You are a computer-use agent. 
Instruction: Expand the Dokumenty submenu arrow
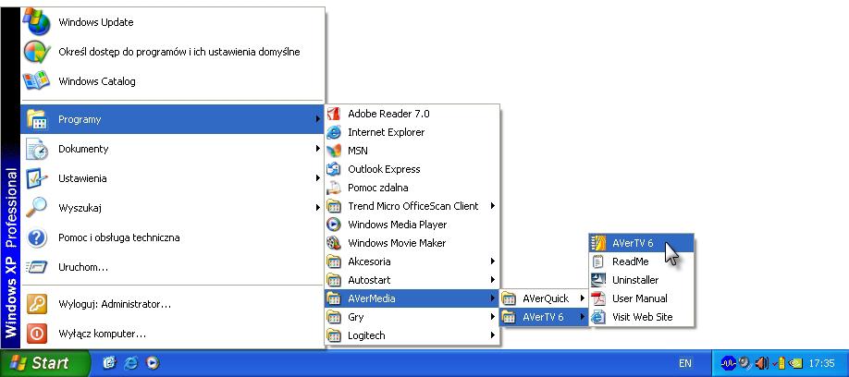(318, 149)
